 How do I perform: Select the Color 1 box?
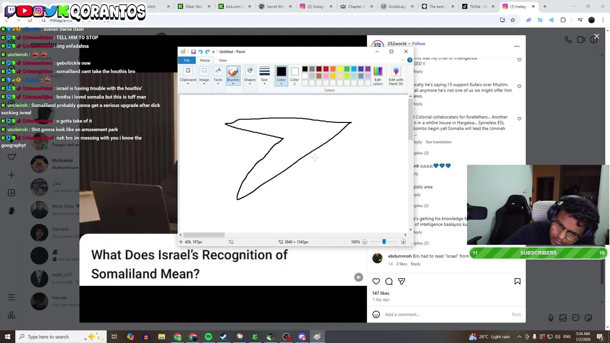pyautogui.click(x=281, y=75)
